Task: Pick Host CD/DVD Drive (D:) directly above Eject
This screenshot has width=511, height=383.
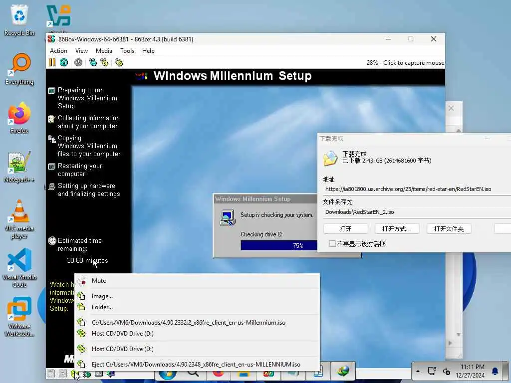Action: (x=197, y=349)
